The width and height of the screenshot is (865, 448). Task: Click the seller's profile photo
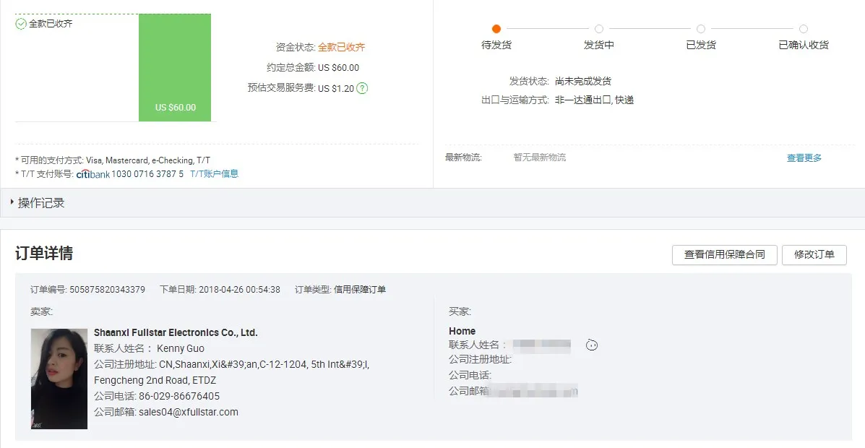point(59,379)
